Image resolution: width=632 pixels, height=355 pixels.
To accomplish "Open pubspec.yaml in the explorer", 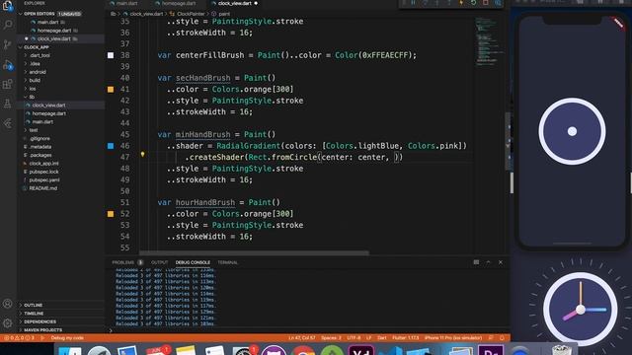I will click(x=44, y=179).
